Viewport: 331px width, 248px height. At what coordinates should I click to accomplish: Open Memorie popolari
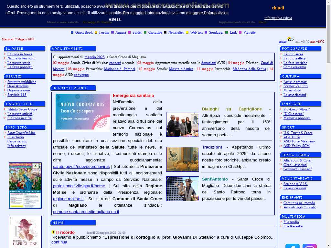[x=297, y=118]
